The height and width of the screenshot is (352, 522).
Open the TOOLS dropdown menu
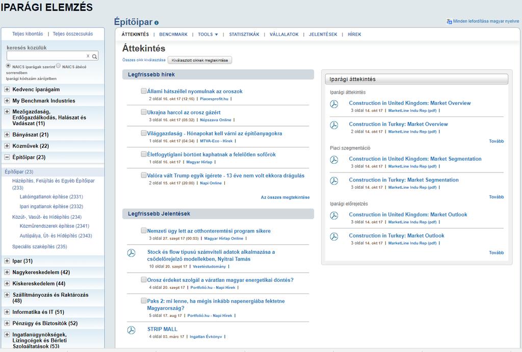[208, 34]
